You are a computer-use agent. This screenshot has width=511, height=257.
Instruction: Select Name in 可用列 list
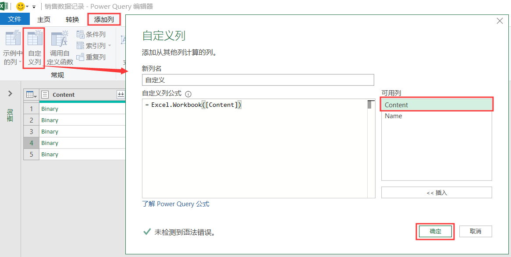(436, 116)
